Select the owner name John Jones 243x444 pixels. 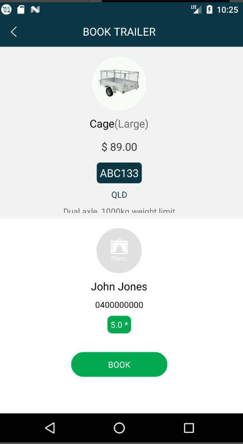click(x=119, y=287)
